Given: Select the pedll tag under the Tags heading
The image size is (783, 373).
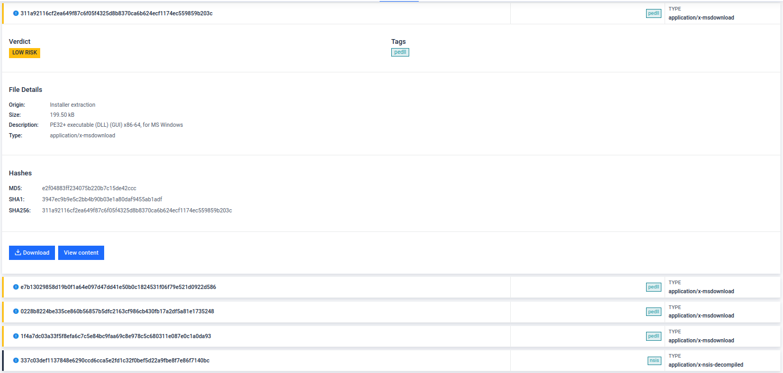Looking at the screenshot, I should pos(400,52).
